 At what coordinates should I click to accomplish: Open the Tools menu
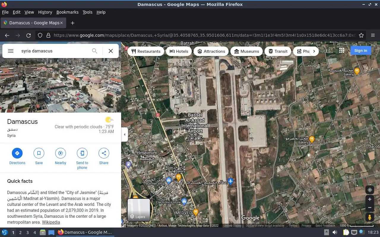point(88,12)
